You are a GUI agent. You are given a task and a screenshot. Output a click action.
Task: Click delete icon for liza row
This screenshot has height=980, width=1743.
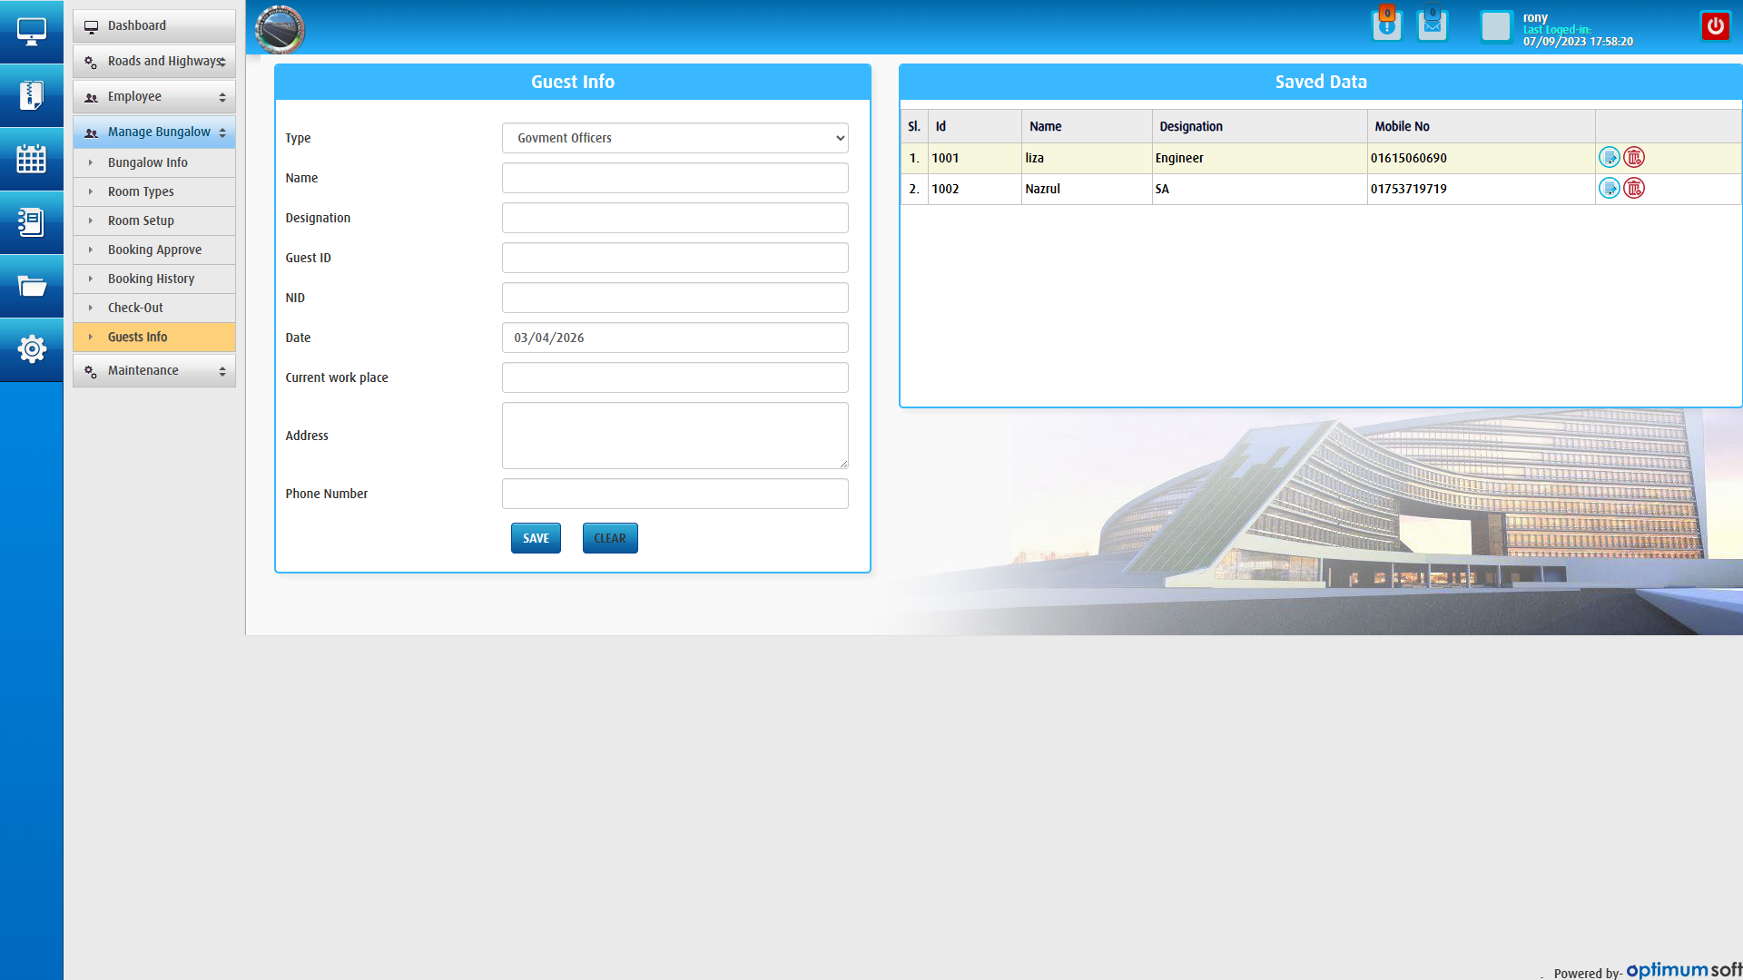click(1634, 158)
